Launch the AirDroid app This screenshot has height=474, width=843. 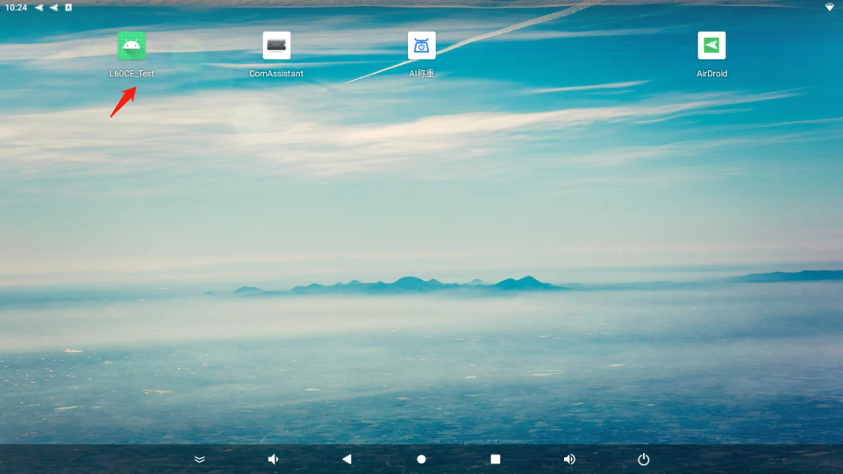711,46
